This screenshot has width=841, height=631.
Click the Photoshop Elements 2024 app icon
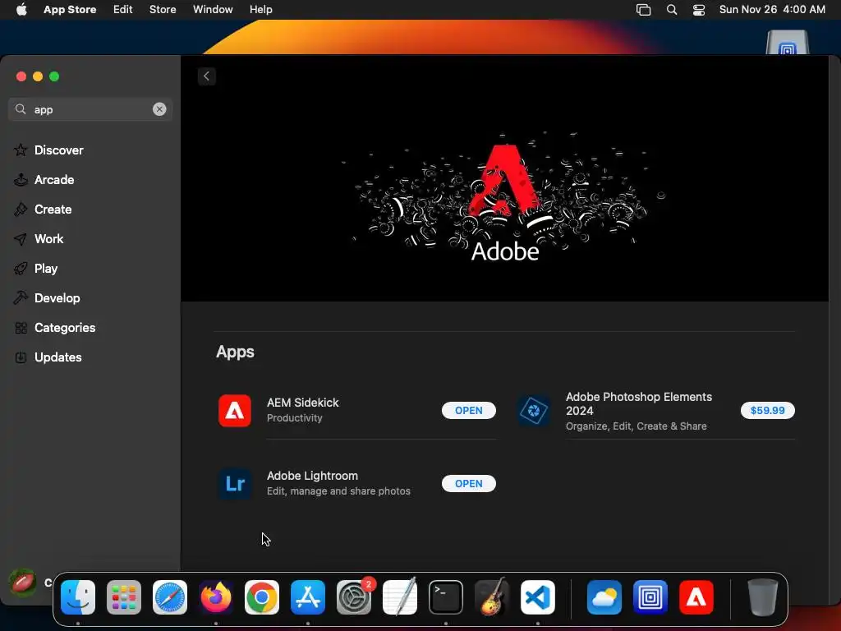tap(534, 411)
